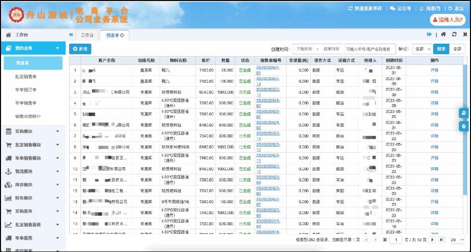Open 详情 for row 15
Image resolution: width=471 pixels, height=252 pixels.
[434, 224]
